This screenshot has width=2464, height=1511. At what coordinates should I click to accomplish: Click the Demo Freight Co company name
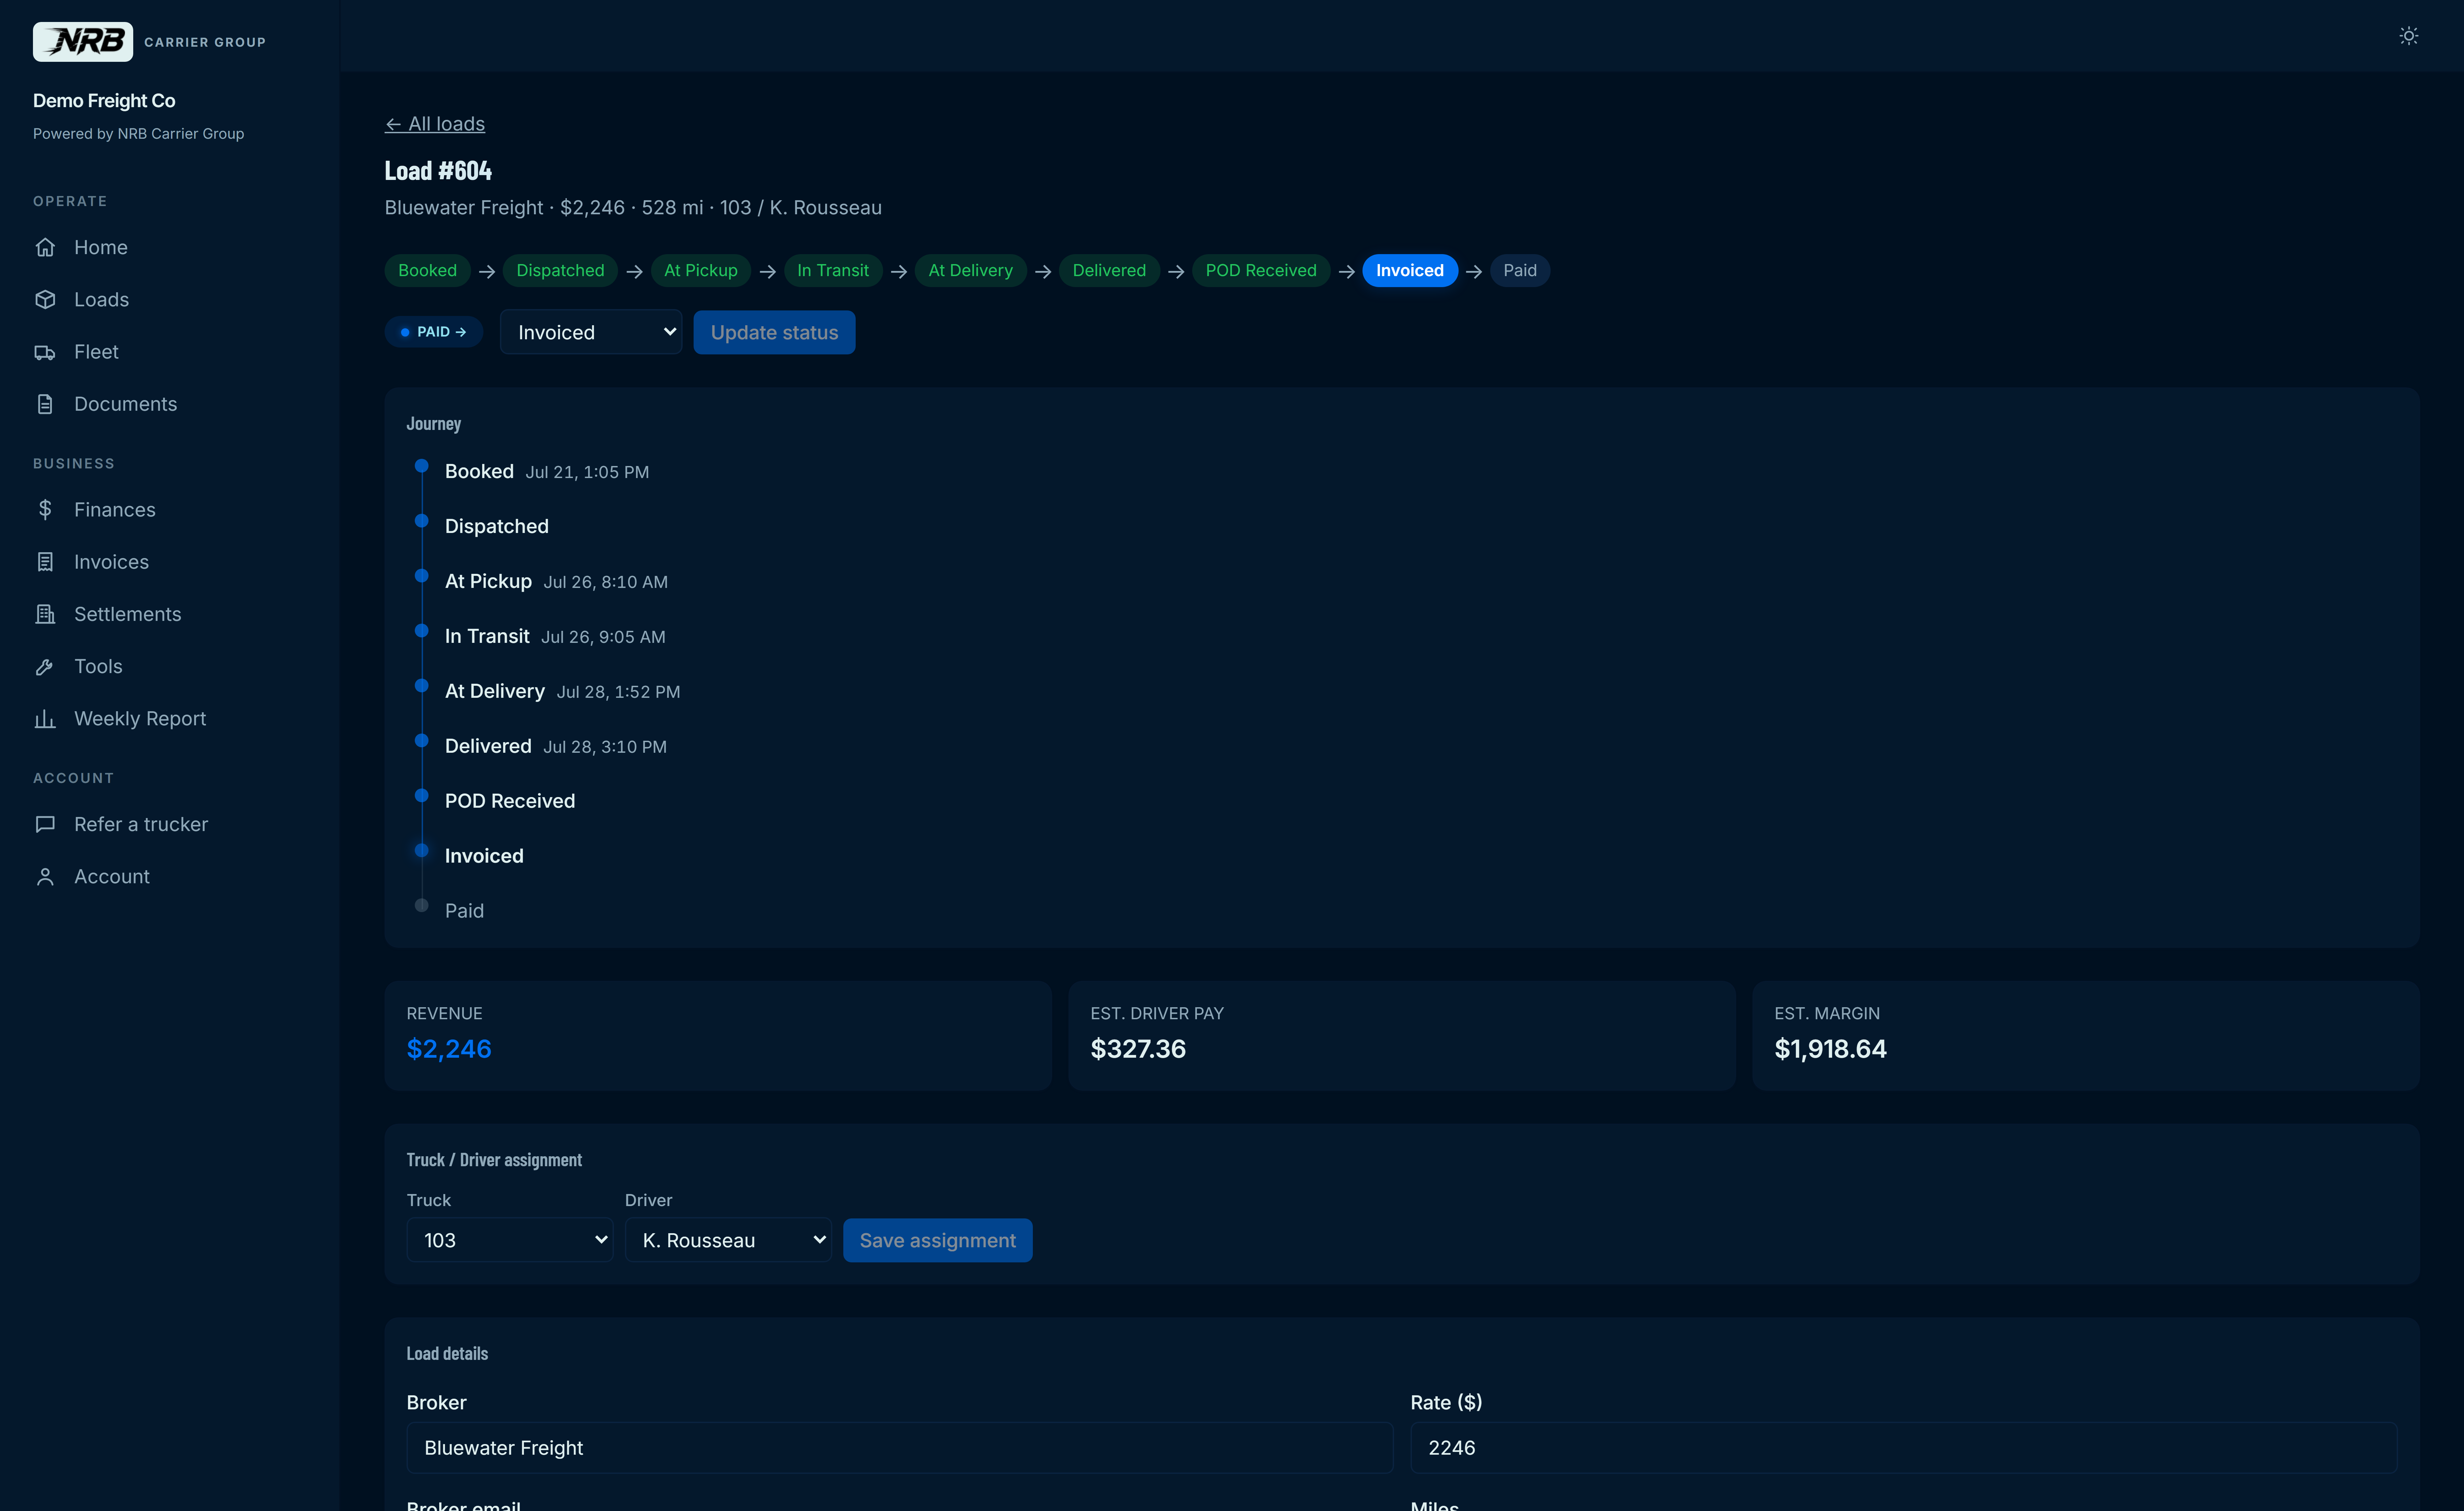(104, 101)
